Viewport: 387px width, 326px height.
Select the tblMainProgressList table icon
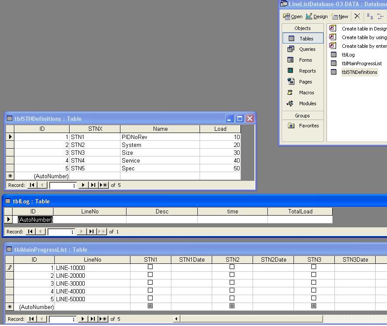coord(334,63)
